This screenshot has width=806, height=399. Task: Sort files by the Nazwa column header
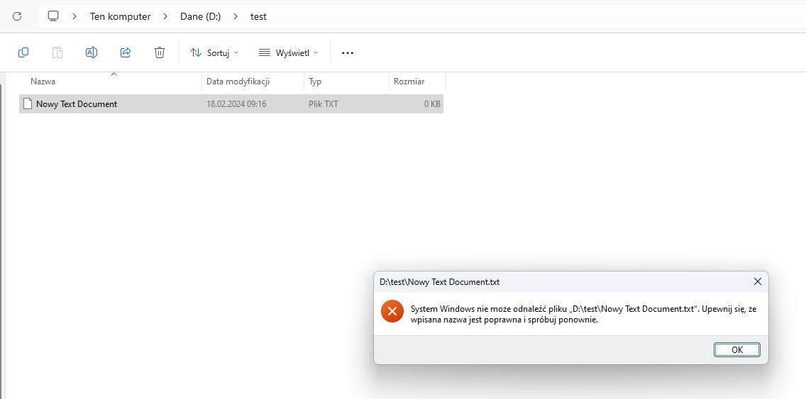pos(43,82)
